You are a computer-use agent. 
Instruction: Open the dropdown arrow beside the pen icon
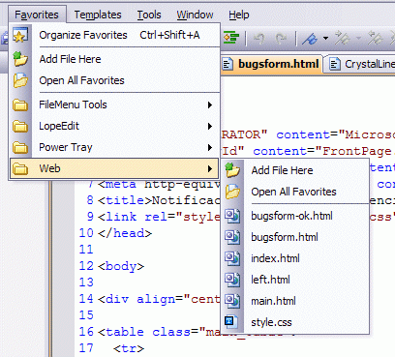point(326,39)
